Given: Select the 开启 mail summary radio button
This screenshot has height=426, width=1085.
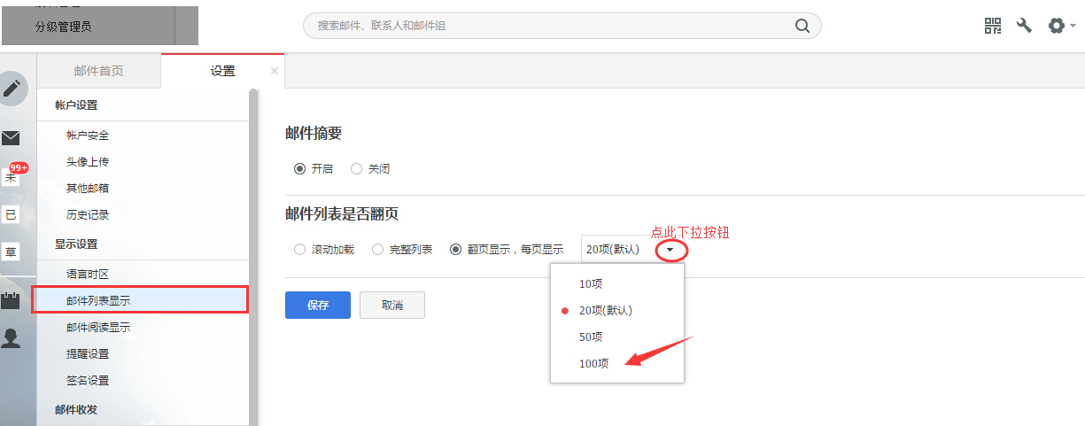Looking at the screenshot, I should point(299,168).
